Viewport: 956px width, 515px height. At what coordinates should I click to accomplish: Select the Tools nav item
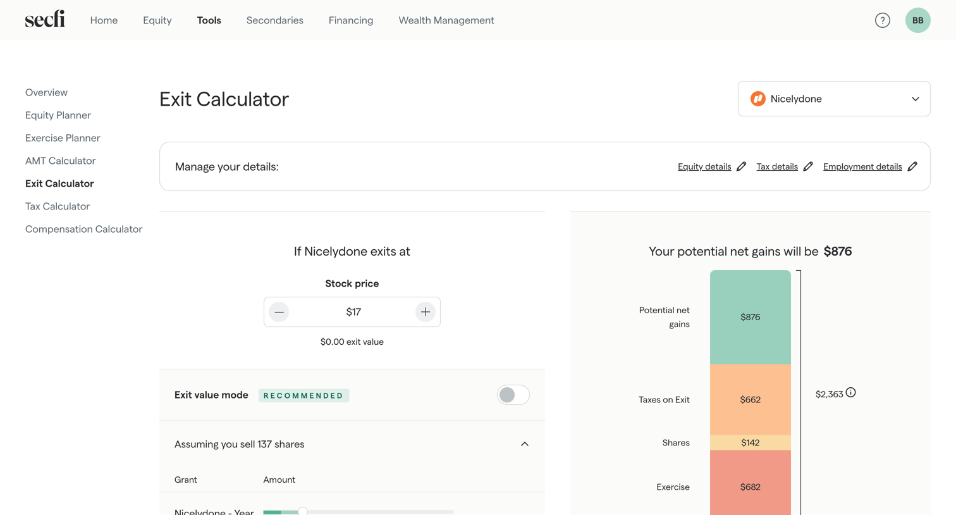(209, 20)
